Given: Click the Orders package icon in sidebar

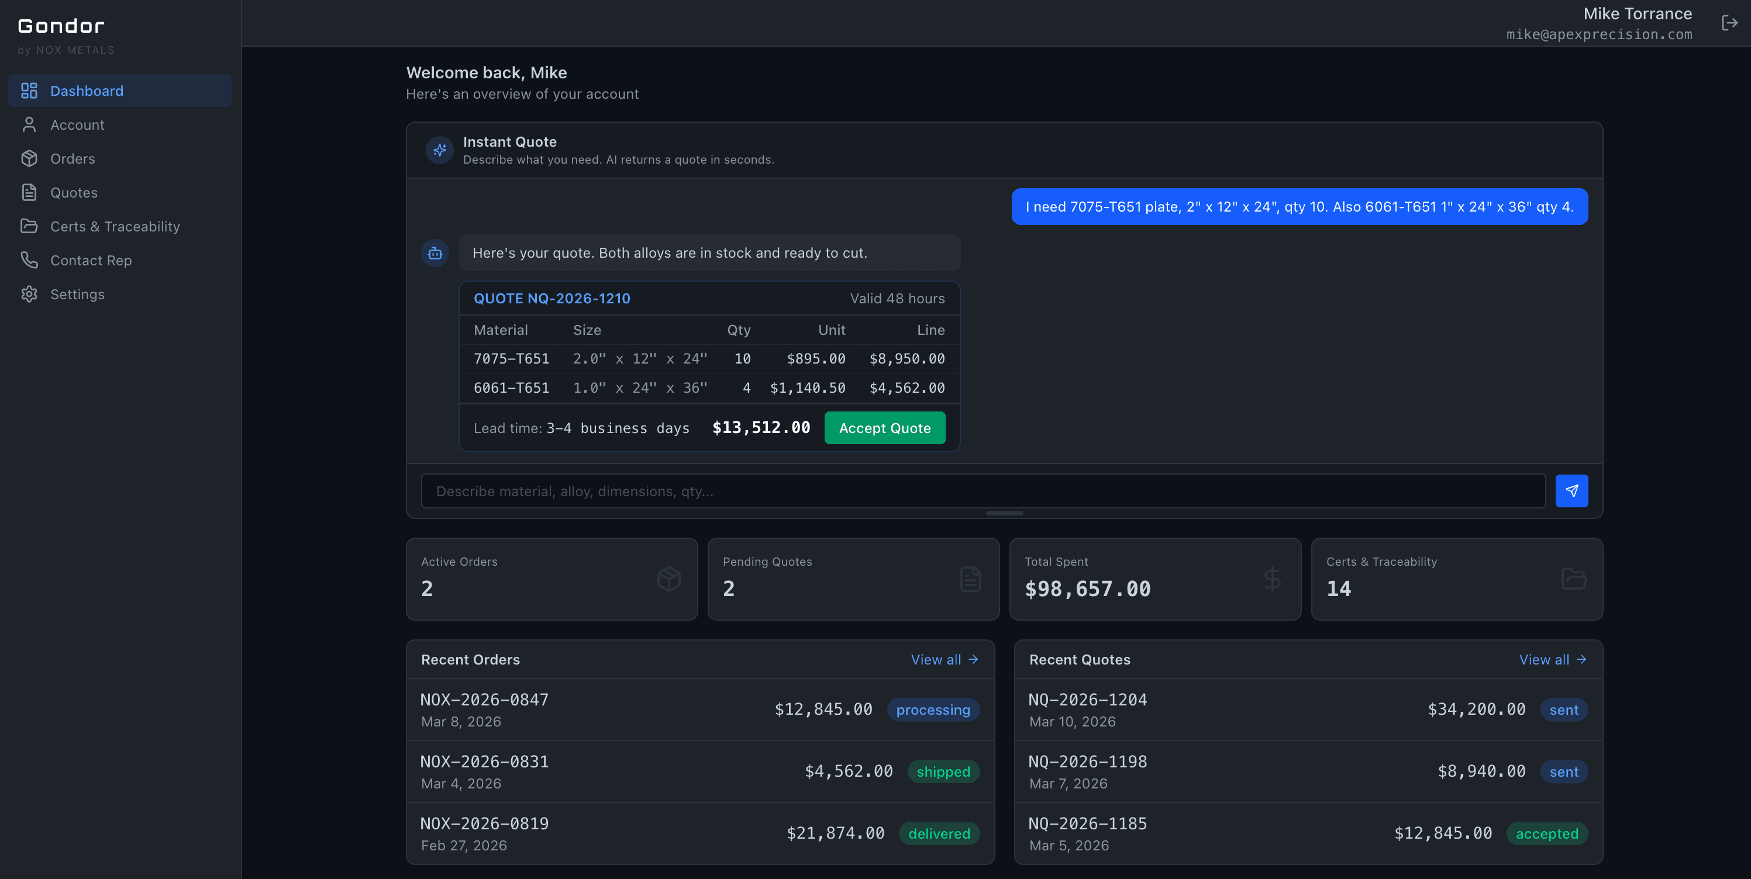Looking at the screenshot, I should (x=29, y=158).
